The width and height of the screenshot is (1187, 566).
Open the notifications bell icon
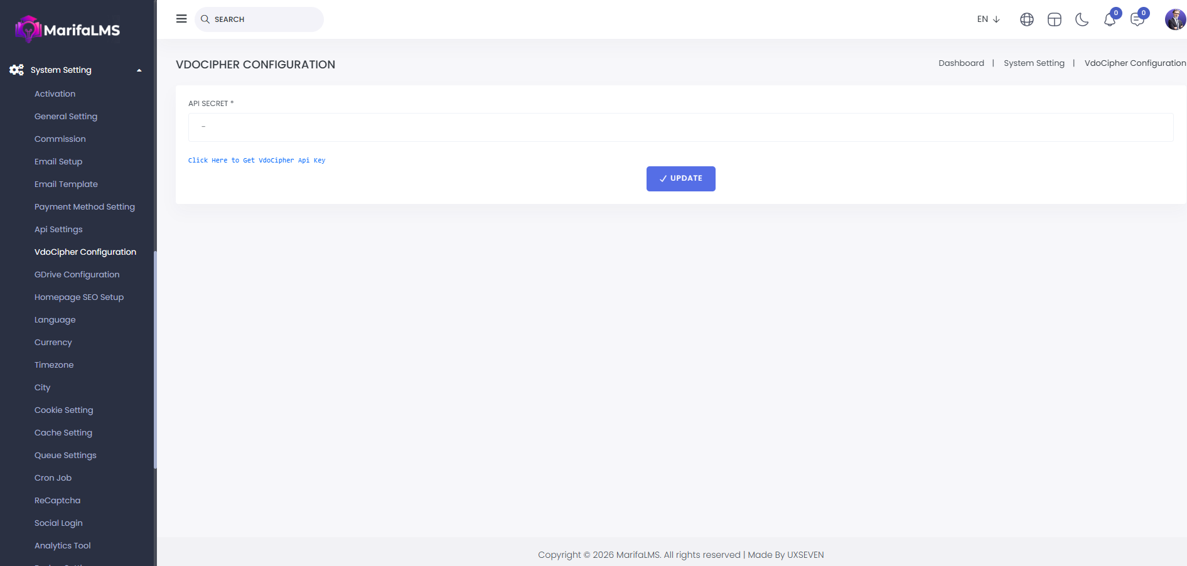click(x=1109, y=19)
